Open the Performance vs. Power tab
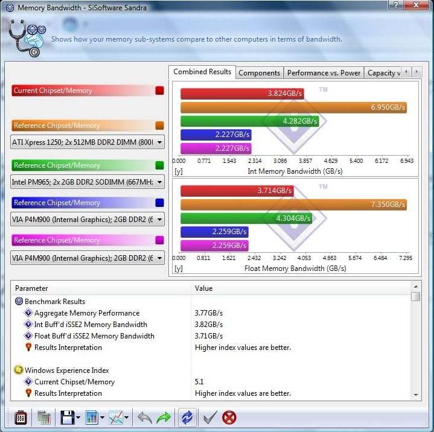Image resolution: width=434 pixels, height=432 pixels. tap(324, 73)
